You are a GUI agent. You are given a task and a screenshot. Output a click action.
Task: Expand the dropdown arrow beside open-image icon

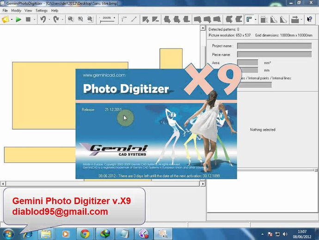point(12,19)
